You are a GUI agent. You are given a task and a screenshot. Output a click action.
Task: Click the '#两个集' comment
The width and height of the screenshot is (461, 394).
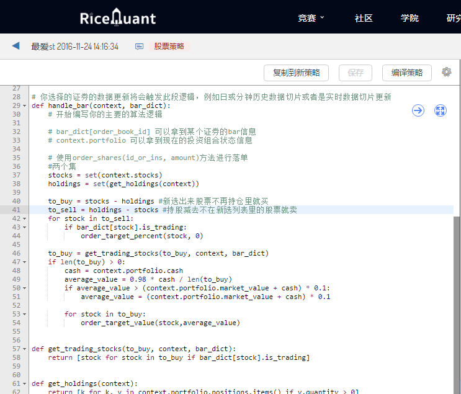coord(62,166)
